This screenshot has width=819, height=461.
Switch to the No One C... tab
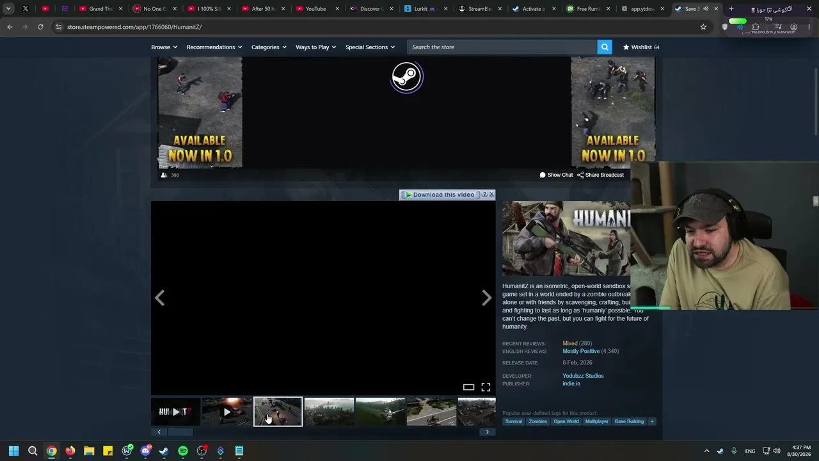pos(155,9)
